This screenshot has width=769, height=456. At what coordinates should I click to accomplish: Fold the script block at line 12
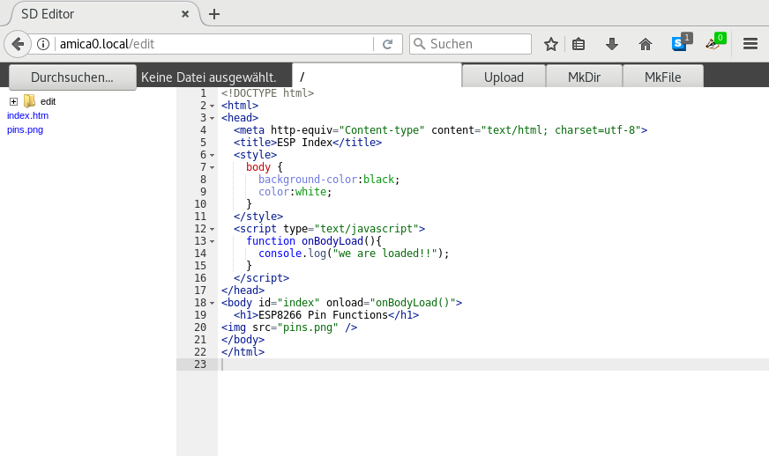point(213,229)
